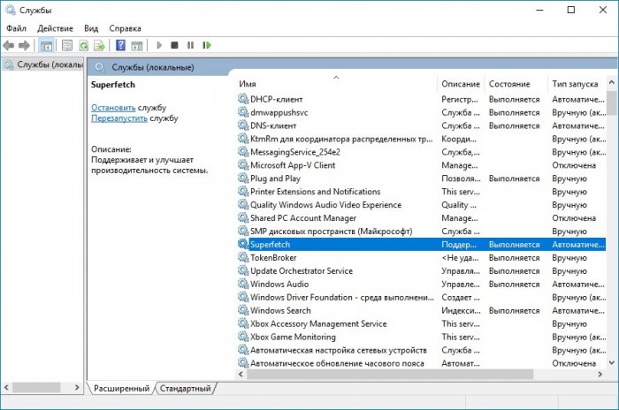
Task: Switch to the Расширенный tab
Action: click(x=122, y=388)
